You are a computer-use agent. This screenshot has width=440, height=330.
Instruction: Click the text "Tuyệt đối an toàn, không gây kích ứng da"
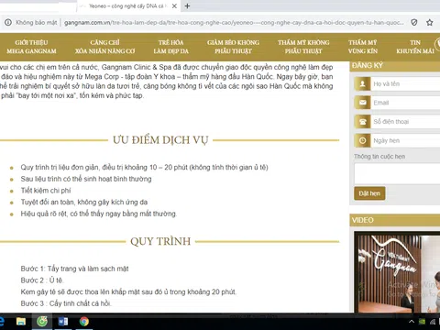(84, 202)
